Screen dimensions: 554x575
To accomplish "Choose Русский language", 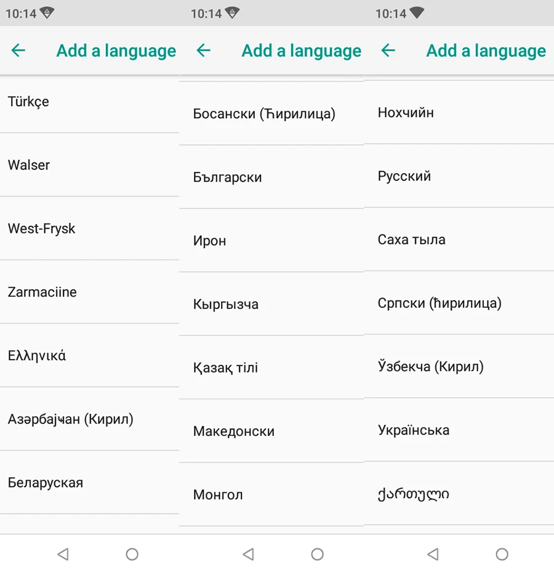I will click(x=459, y=175).
